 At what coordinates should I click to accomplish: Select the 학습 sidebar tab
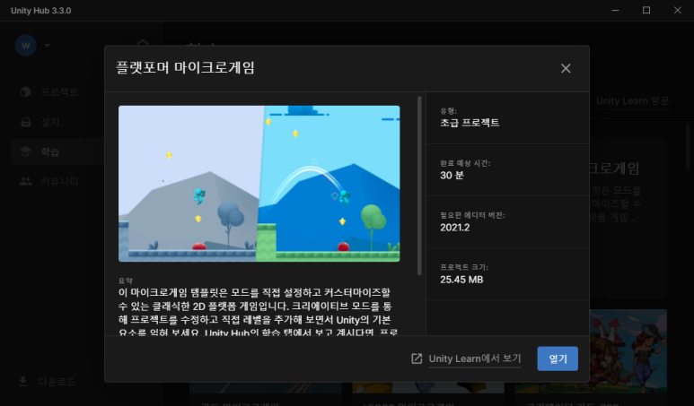[57, 151]
